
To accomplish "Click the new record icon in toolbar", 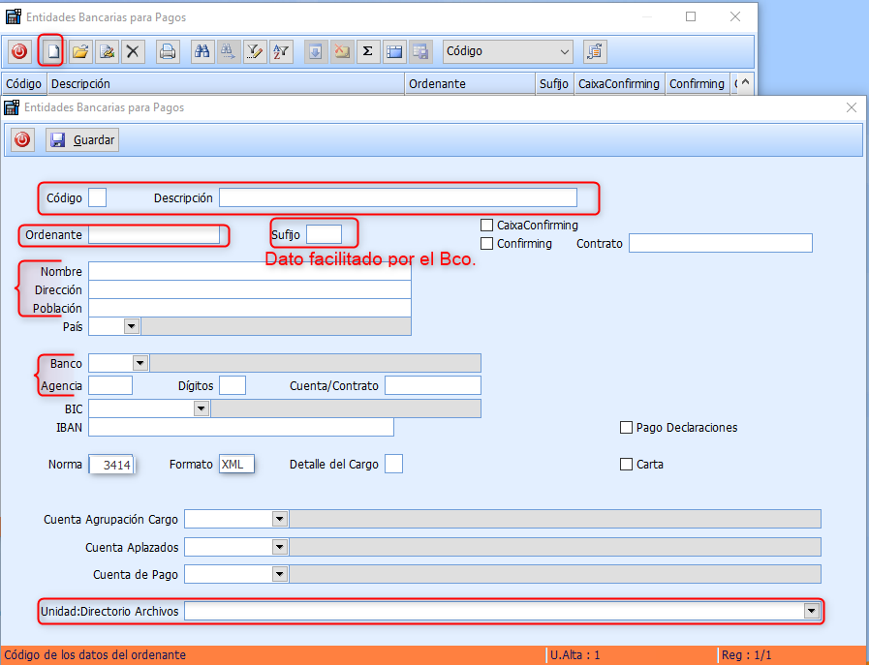I will pos(50,51).
